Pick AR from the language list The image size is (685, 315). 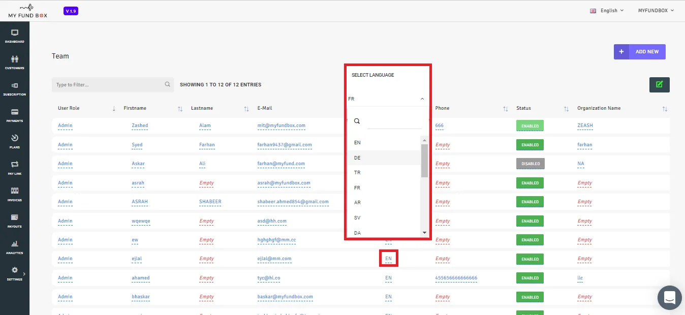pyautogui.click(x=384, y=203)
